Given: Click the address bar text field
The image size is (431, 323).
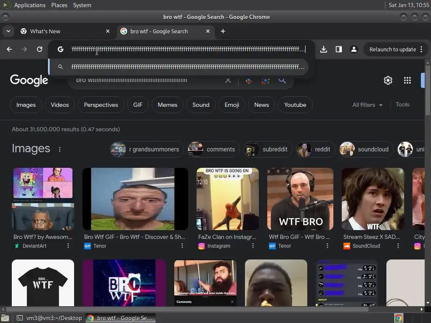Looking at the screenshot, I should (x=188, y=49).
